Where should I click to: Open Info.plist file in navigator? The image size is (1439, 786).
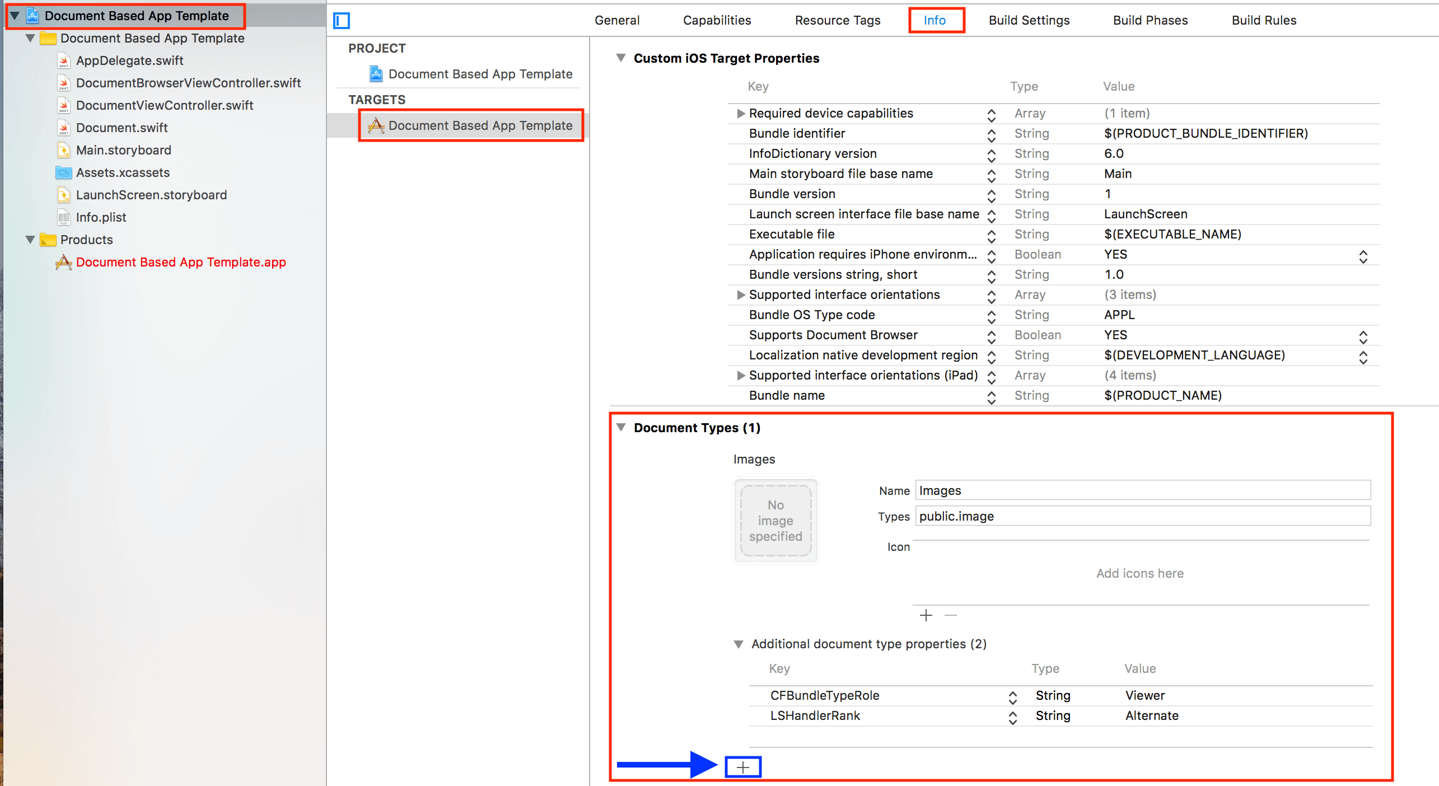click(101, 217)
